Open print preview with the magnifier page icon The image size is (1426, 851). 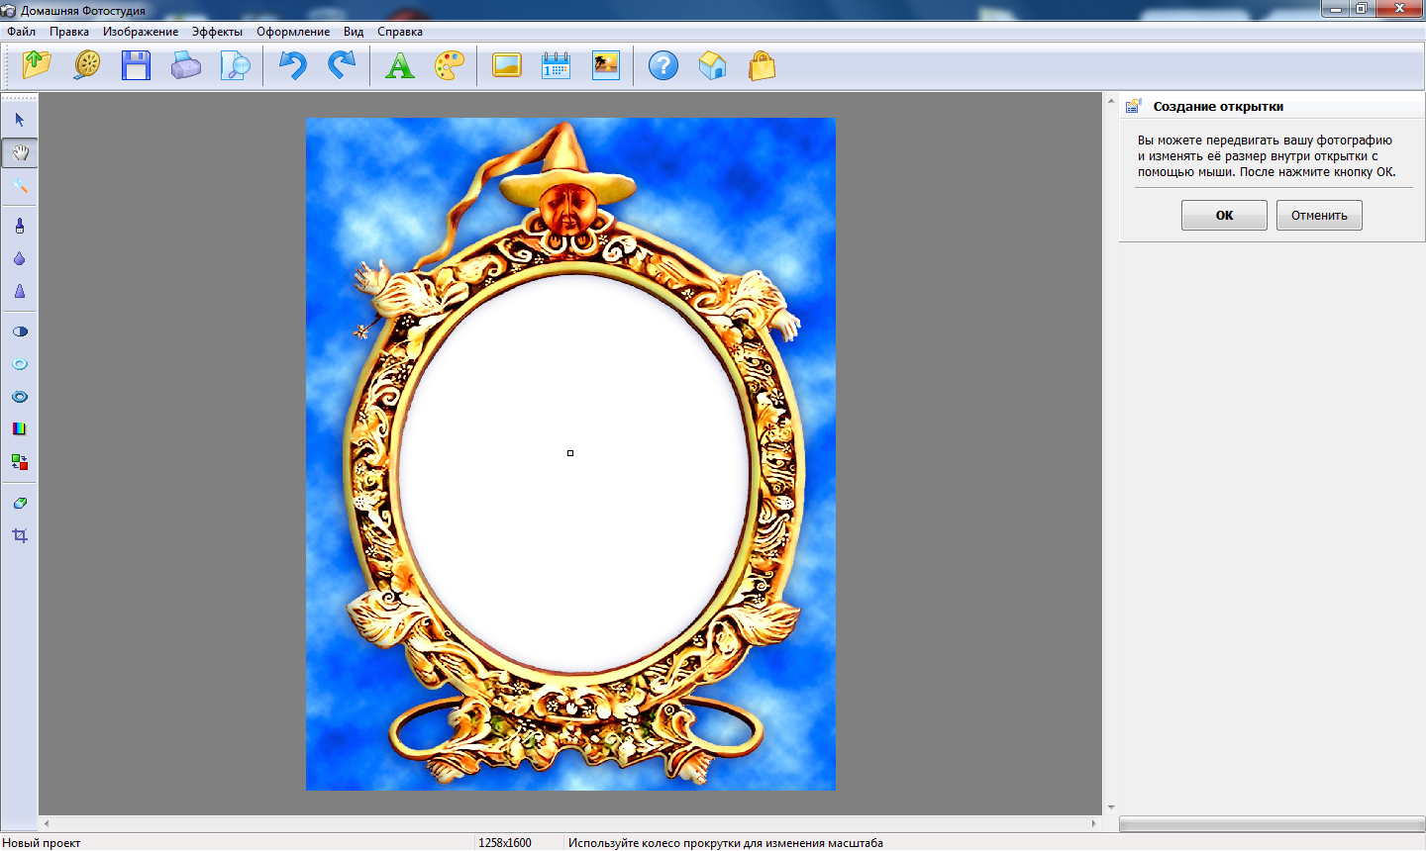point(235,66)
